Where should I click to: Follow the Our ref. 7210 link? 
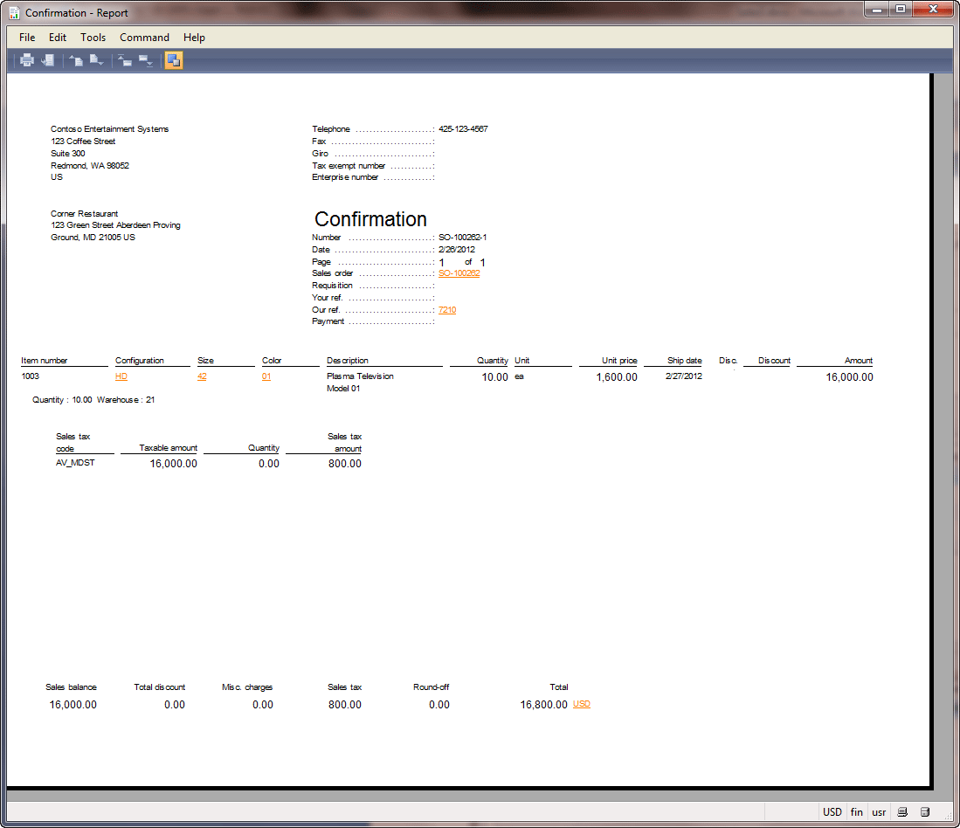click(447, 310)
